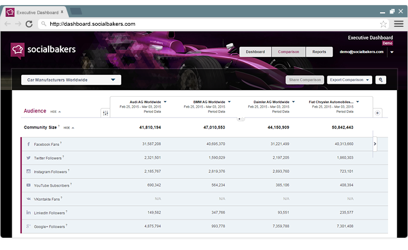Click the Instagram camera icon
This screenshot has height=250, width=408.
pos(29,171)
